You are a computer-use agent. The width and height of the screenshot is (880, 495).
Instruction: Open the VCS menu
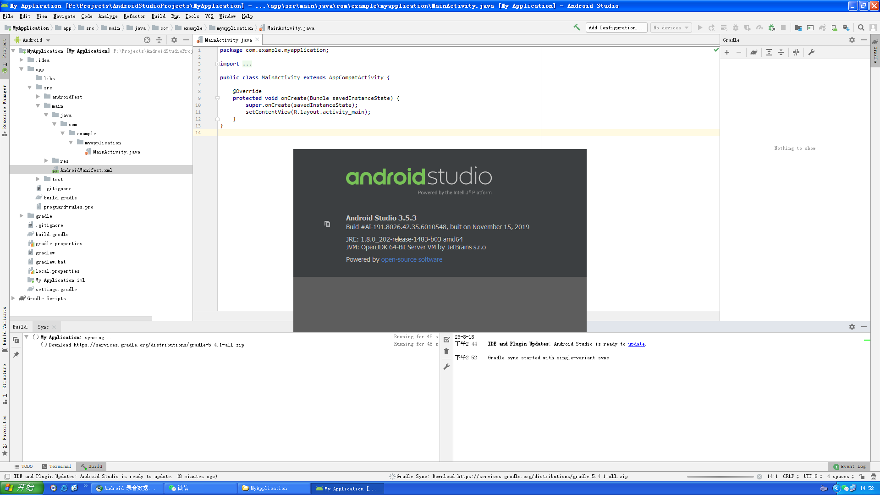coord(209,16)
